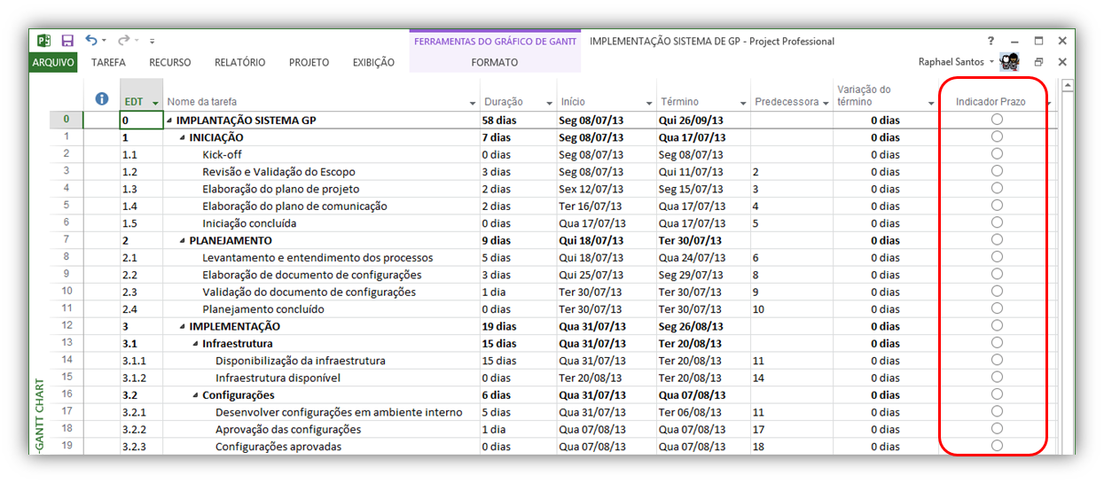Click indicator circle for Configurações aprovadas row
This screenshot has width=1104, height=483.
point(997,446)
